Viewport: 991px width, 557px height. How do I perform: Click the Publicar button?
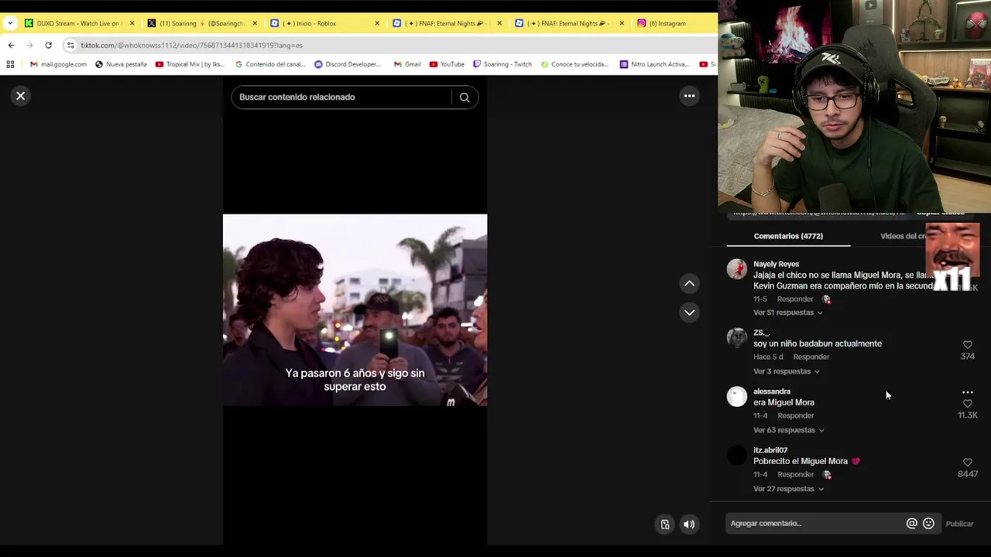(x=959, y=524)
